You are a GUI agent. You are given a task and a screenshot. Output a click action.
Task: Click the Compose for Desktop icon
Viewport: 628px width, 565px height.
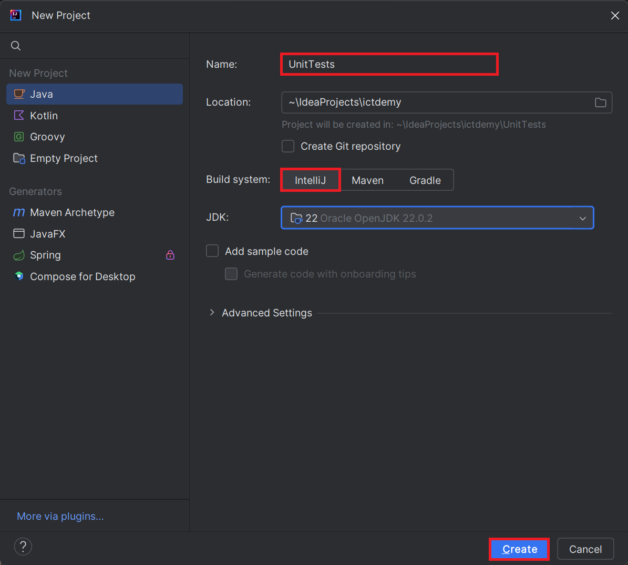19,276
